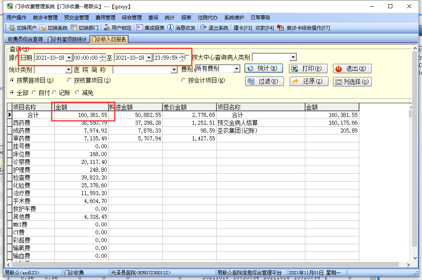422x280 pixels.
Task: Select the 记账 radio option
Action: click(54, 93)
